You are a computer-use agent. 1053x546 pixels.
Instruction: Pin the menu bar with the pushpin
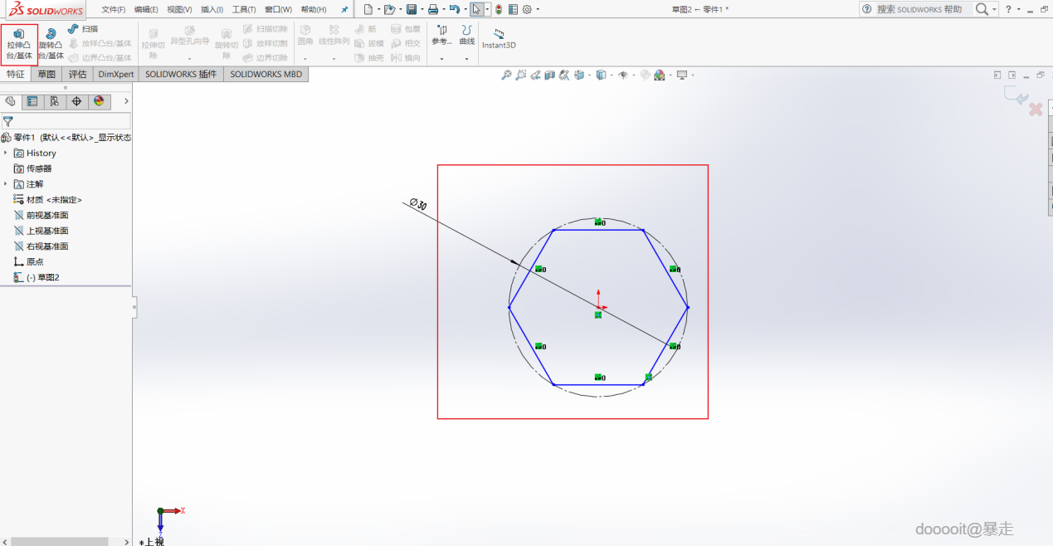click(344, 9)
